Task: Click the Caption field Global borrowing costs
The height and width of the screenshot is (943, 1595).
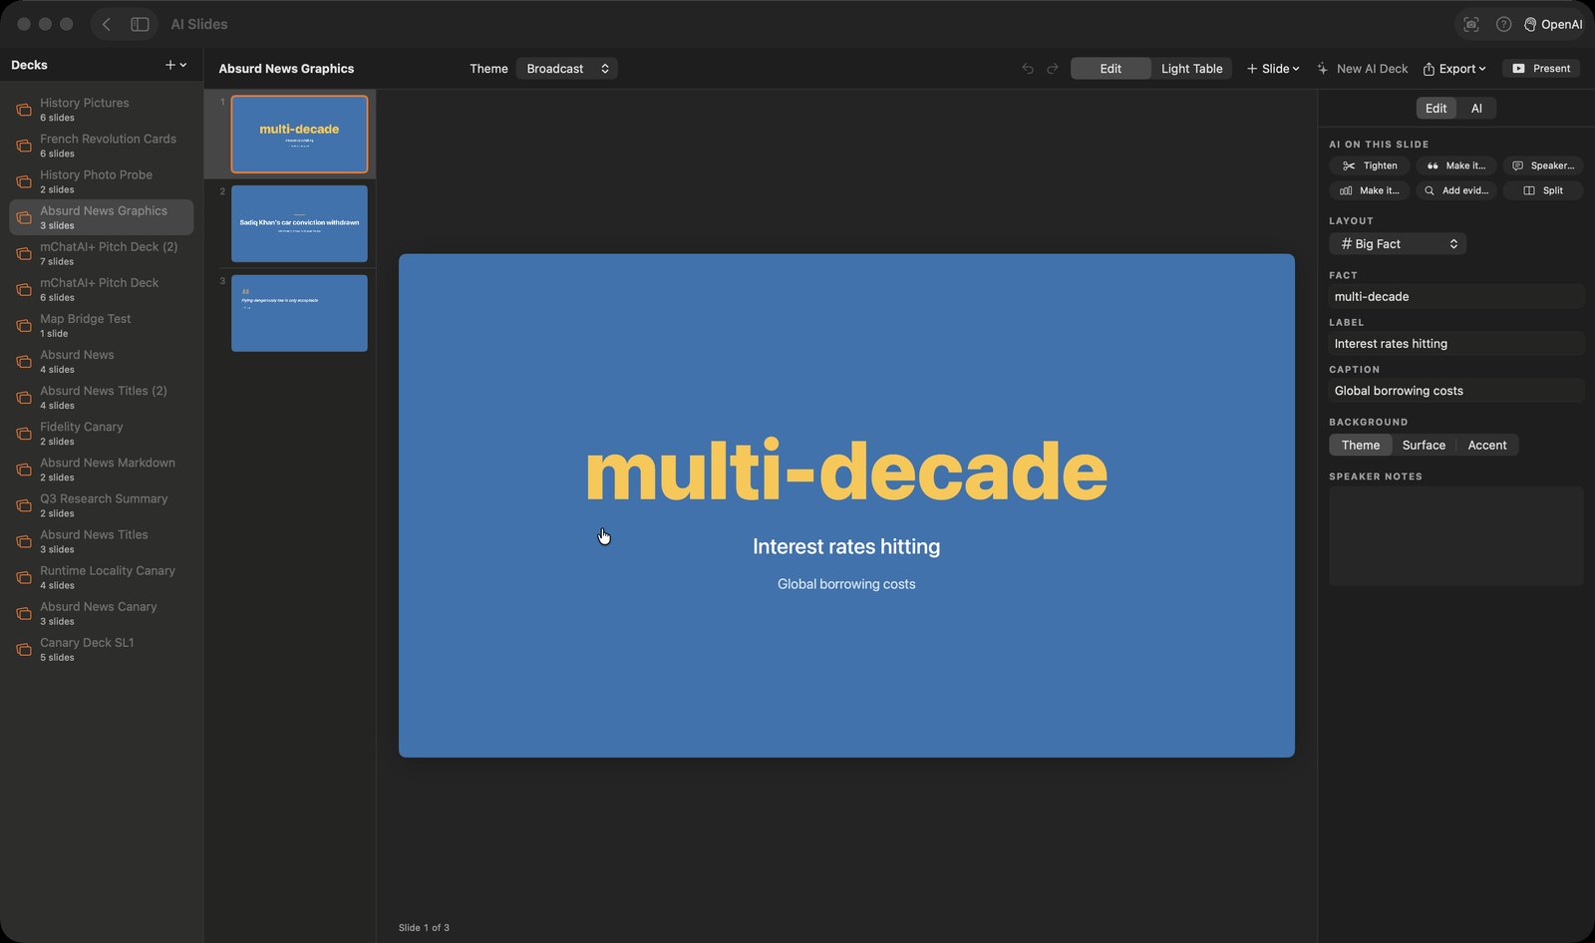Action: point(1456,391)
